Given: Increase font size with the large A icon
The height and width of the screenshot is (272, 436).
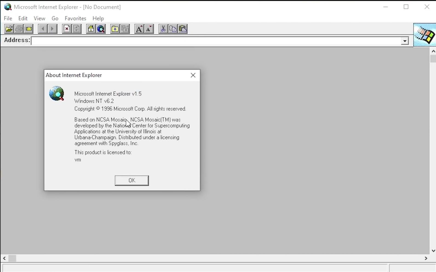Looking at the screenshot, I should click(x=139, y=29).
